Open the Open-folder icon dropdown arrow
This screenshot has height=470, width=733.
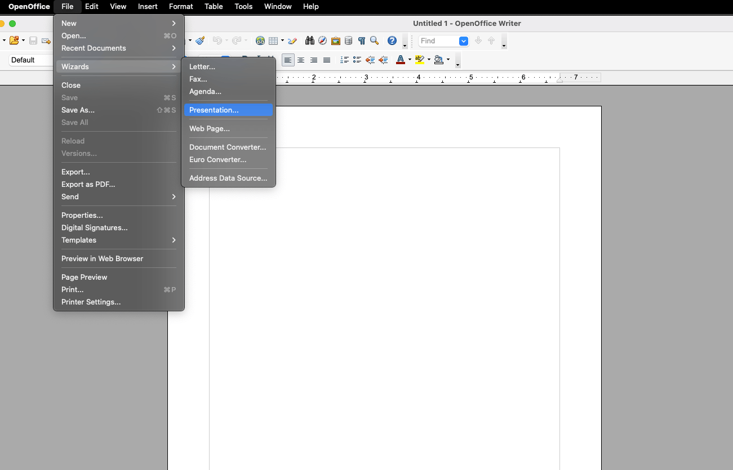coord(23,41)
